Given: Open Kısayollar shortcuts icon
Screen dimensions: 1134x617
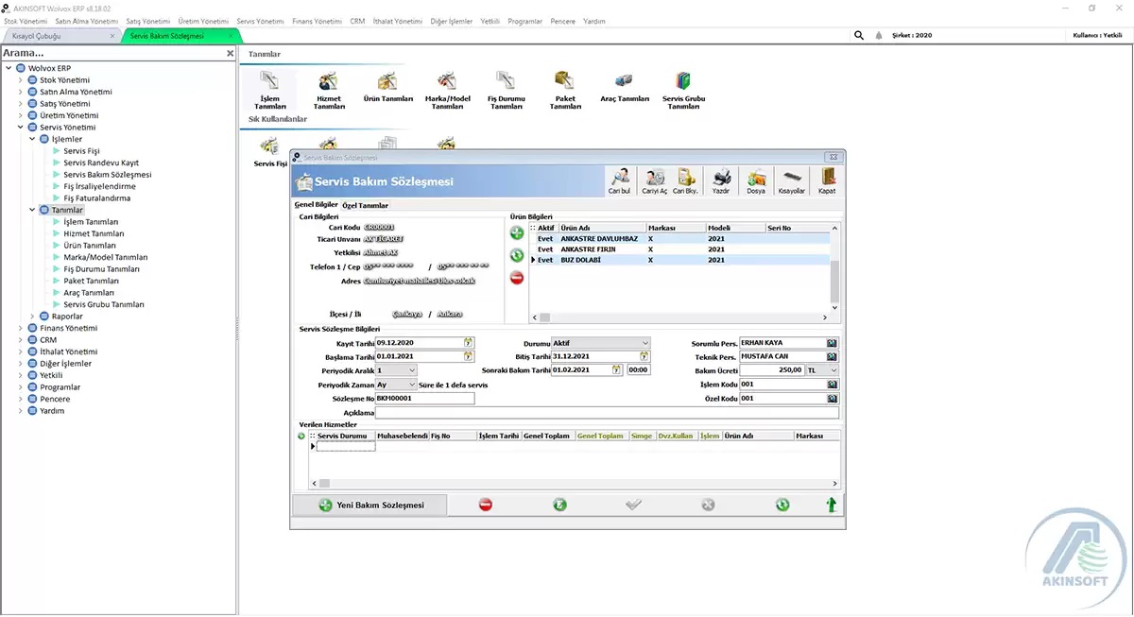Looking at the screenshot, I should (792, 180).
